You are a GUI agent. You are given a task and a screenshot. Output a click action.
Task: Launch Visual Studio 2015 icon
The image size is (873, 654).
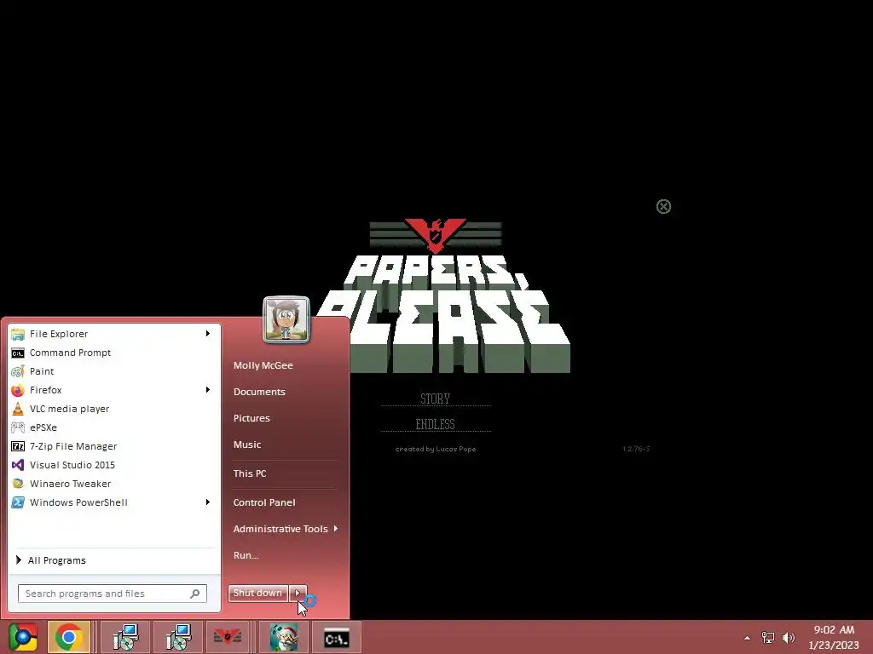[18, 465]
